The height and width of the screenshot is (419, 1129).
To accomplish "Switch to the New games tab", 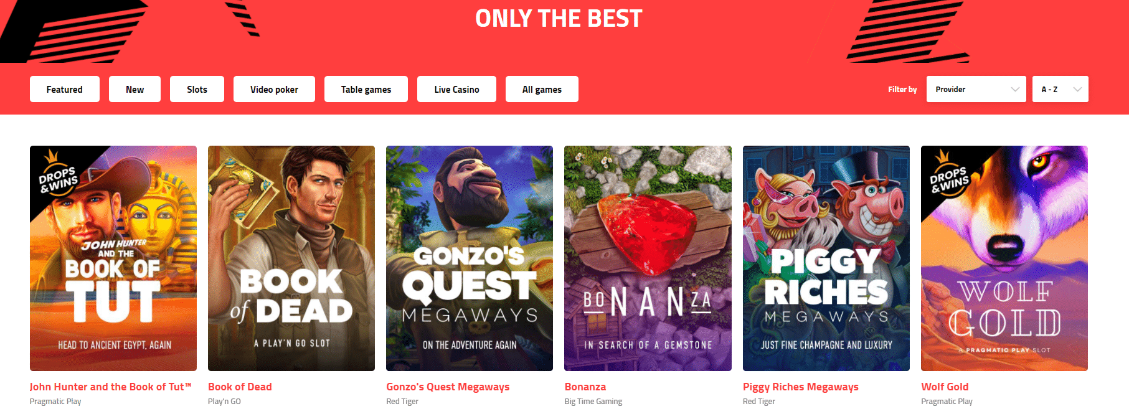I will pos(135,89).
